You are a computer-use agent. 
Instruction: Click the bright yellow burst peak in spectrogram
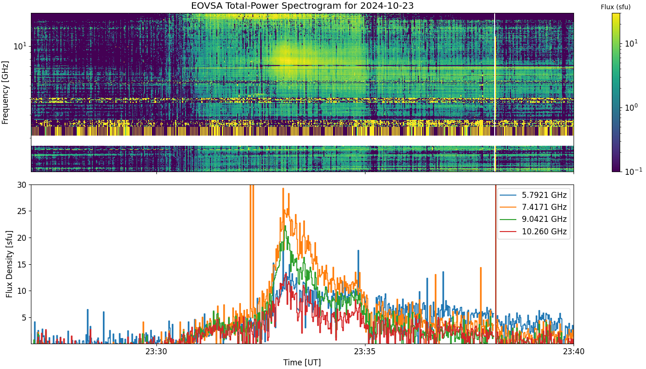[x=286, y=60]
